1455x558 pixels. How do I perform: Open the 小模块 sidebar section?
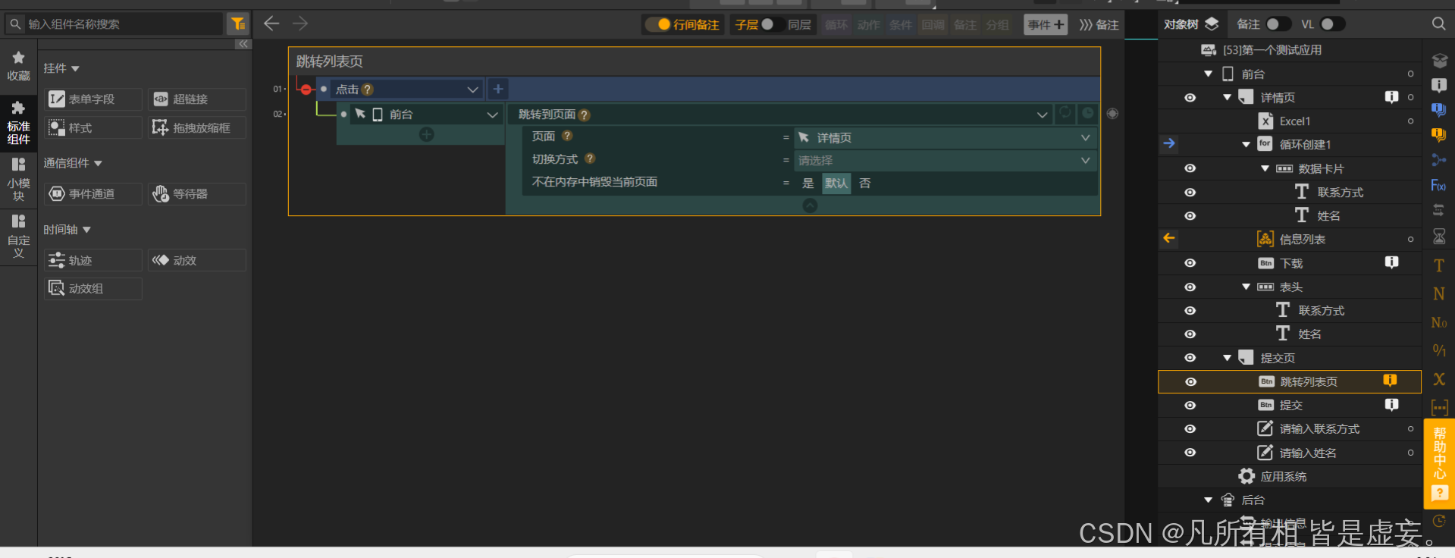(18, 179)
